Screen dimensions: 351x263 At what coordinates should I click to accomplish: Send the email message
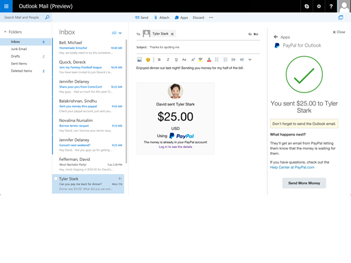pyautogui.click(x=142, y=18)
